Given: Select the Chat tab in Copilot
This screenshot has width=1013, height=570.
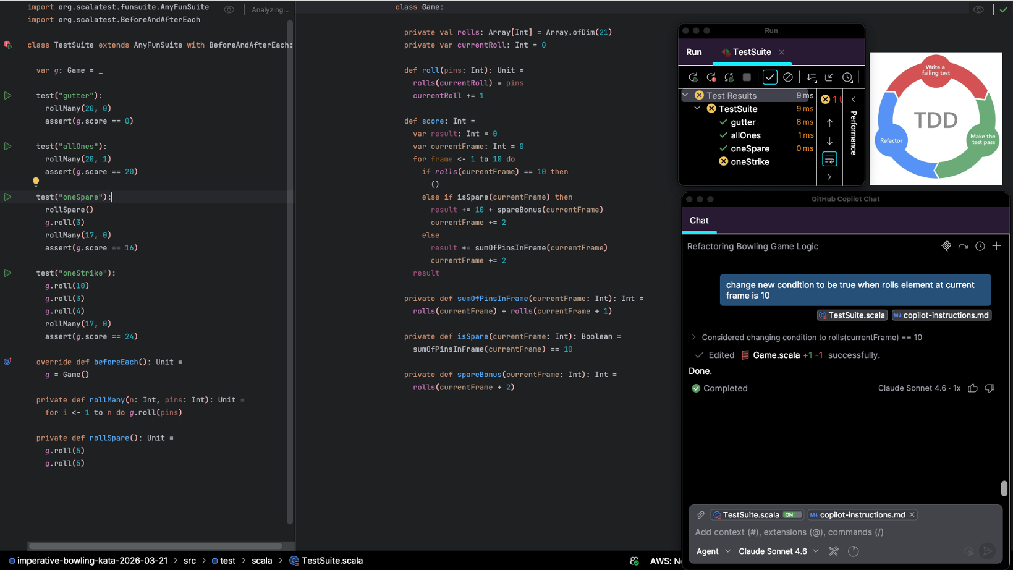Looking at the screenshot, I should tap(699, 221).
